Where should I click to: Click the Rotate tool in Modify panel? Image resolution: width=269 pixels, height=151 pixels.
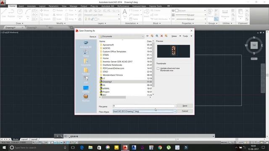pyautogui.click(x=58, y=10)
